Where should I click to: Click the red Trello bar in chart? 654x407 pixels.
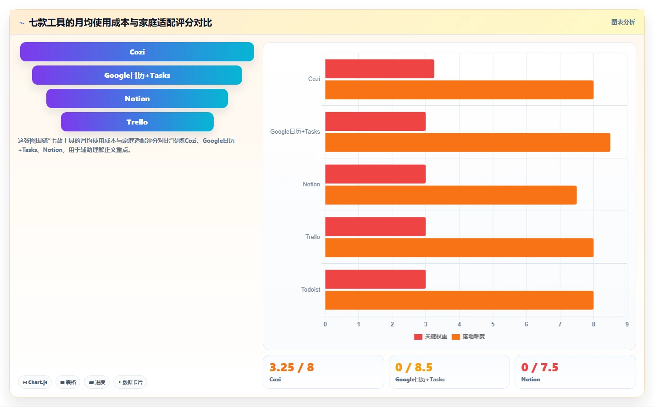[x=376, y=227]
